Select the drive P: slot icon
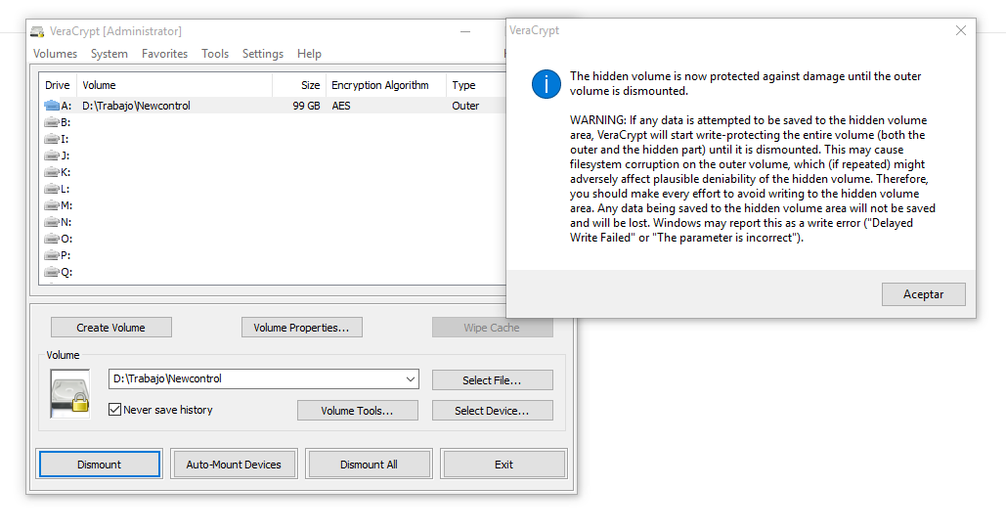Viewport: 1006px width, 532px height. 51,255
